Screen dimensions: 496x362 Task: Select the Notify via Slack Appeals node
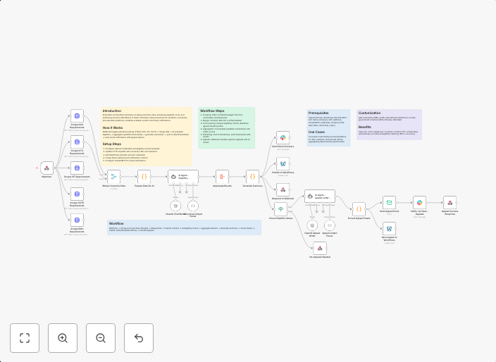click(x=419, y=202)
